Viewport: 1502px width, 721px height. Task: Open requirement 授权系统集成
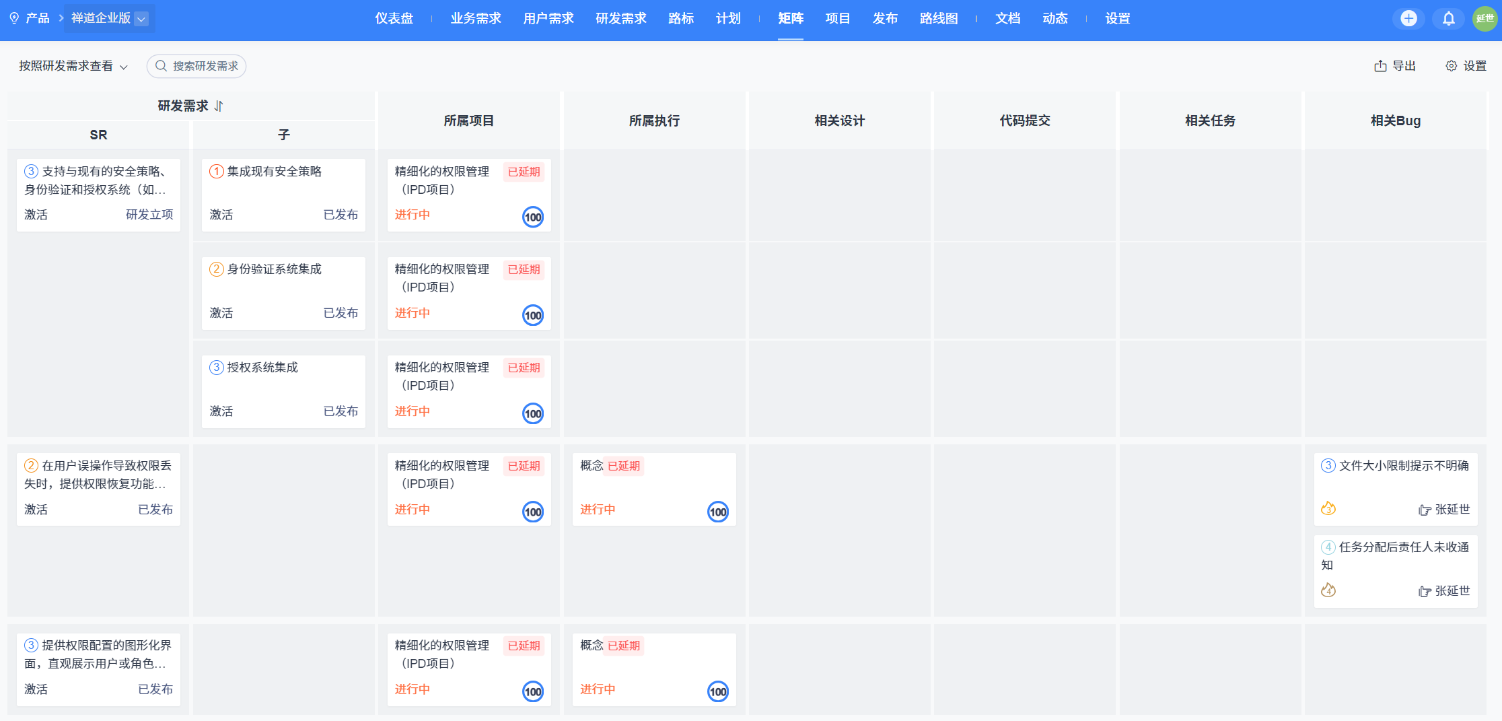(262, 368)
